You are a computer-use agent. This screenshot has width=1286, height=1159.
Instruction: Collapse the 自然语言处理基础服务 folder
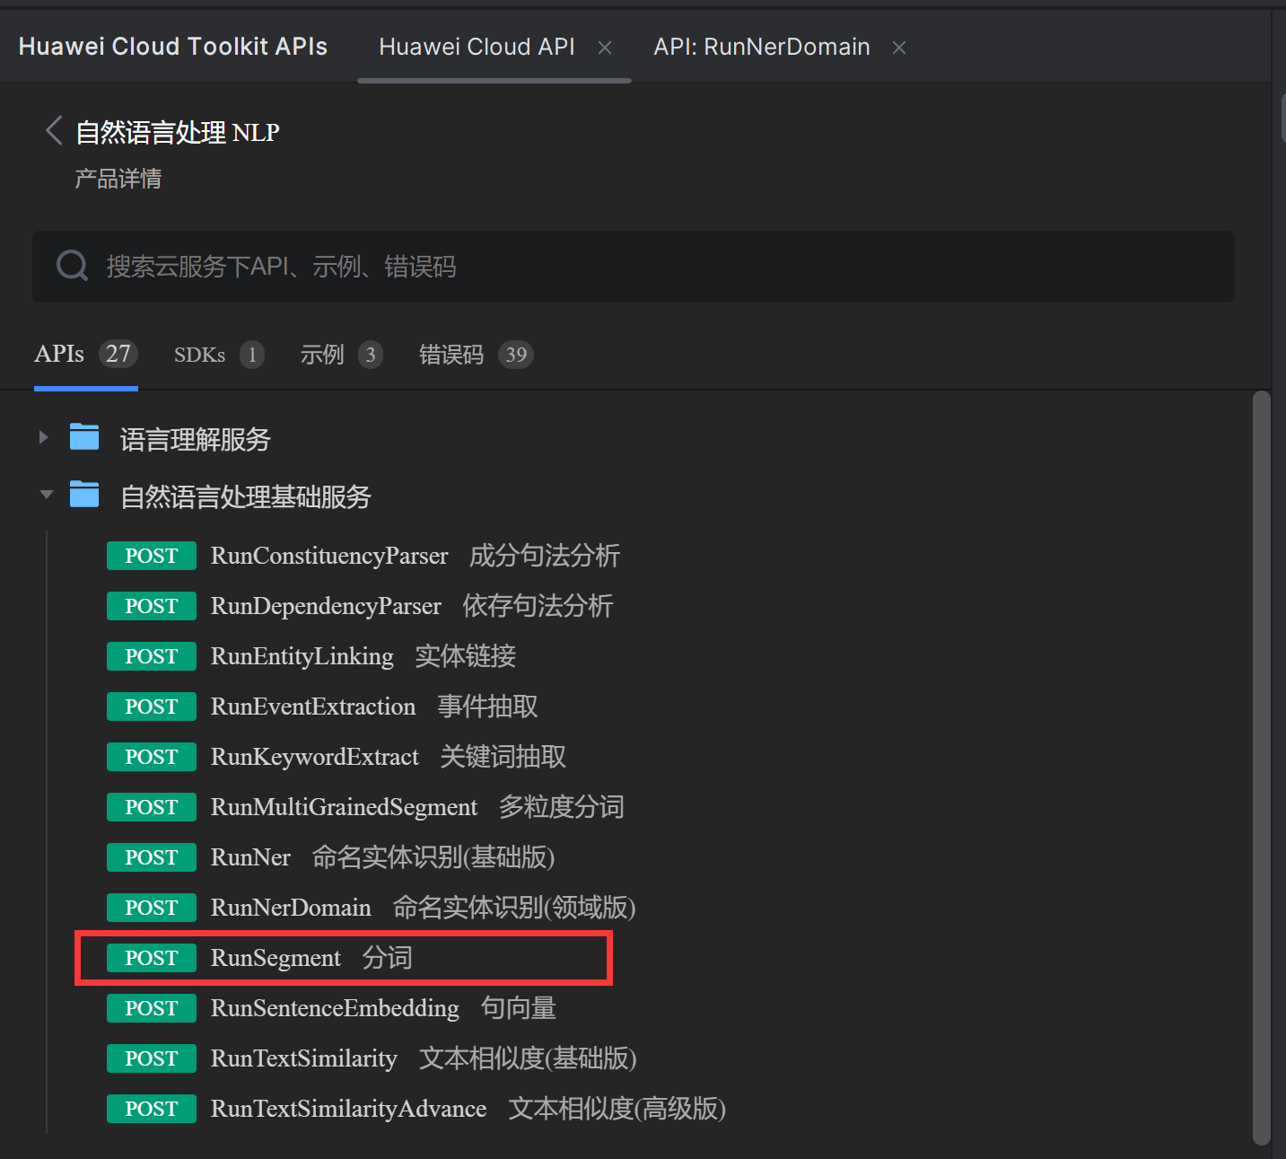(46, 495)
